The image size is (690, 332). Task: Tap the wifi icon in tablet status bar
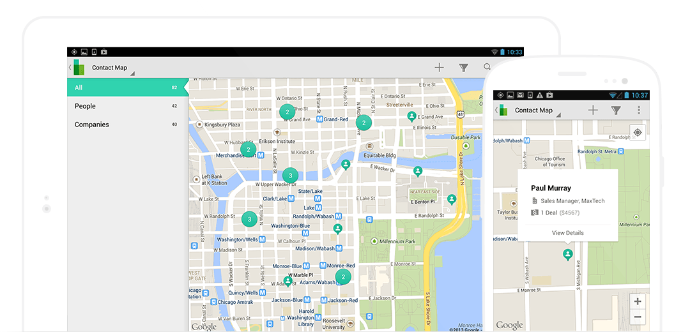point(494,52)
